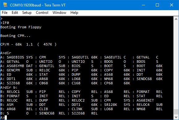179x120 pixels.
Task: Click the Tera Term title bar icon
Action: click(x=5, y=5)
